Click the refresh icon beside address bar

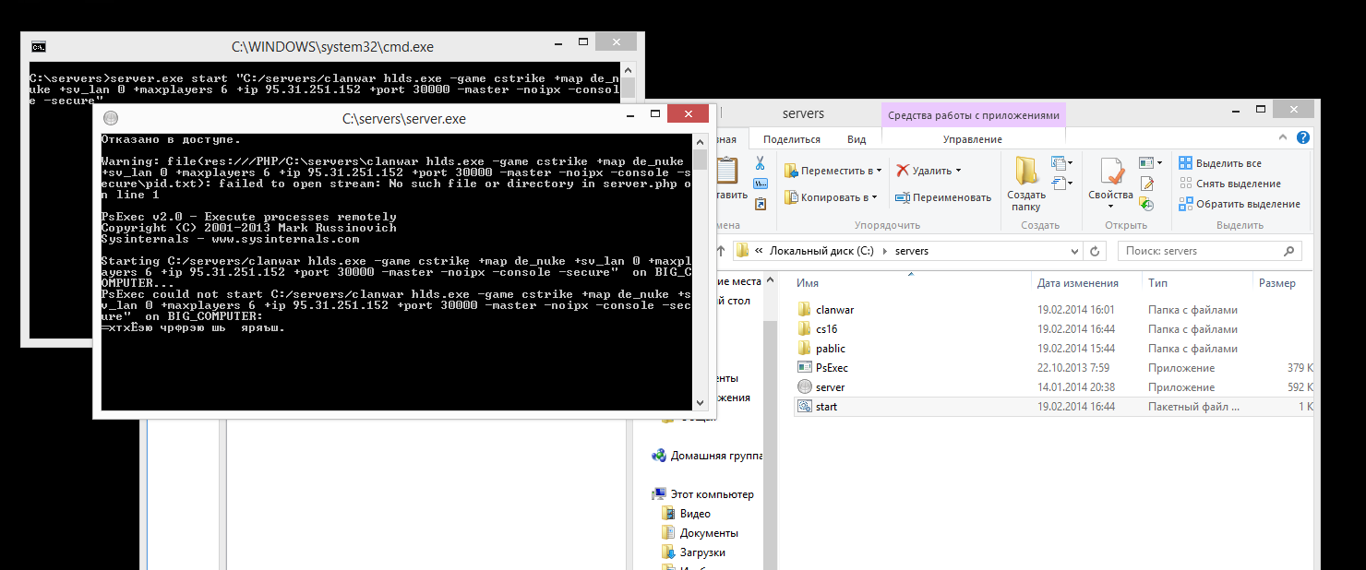point(1095,251)
